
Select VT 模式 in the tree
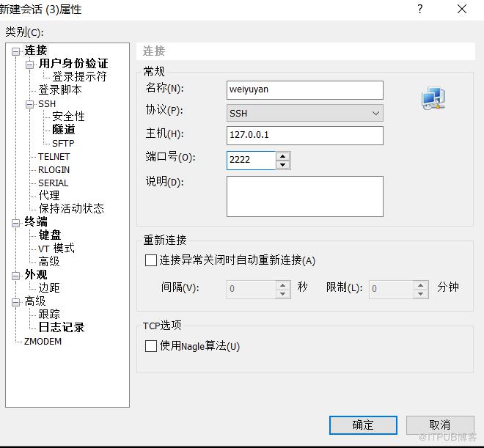pyautogui.click(x=56, y=248)
